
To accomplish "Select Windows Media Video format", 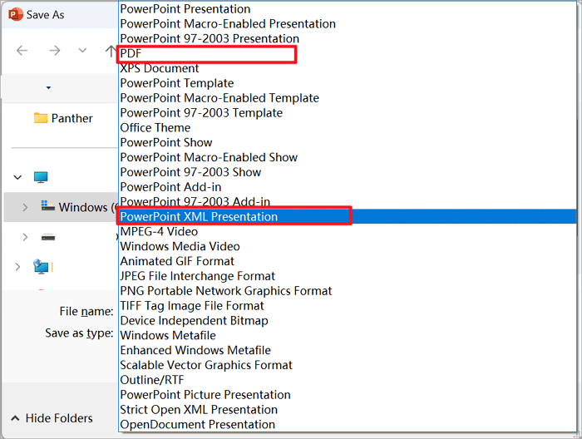I will coord(348,246).
